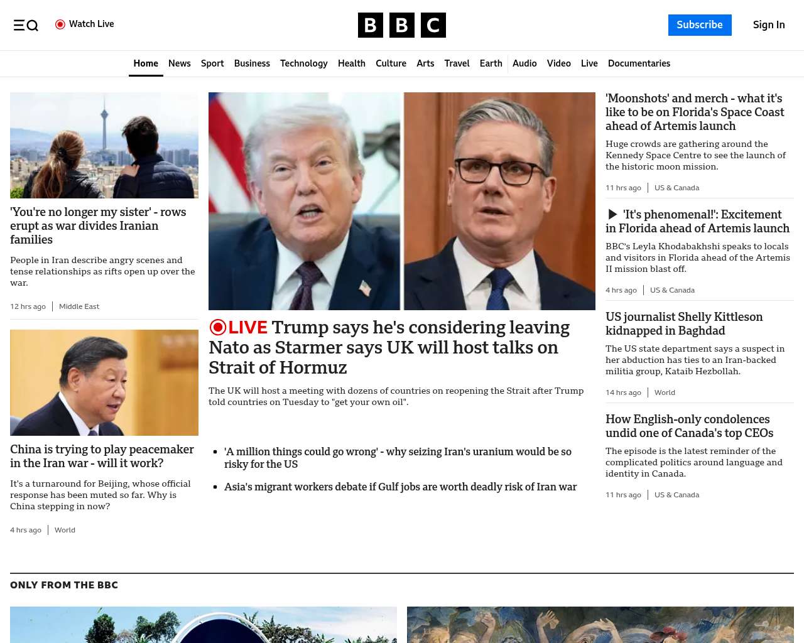Go to the Technology section

click(x=303, y=63)
